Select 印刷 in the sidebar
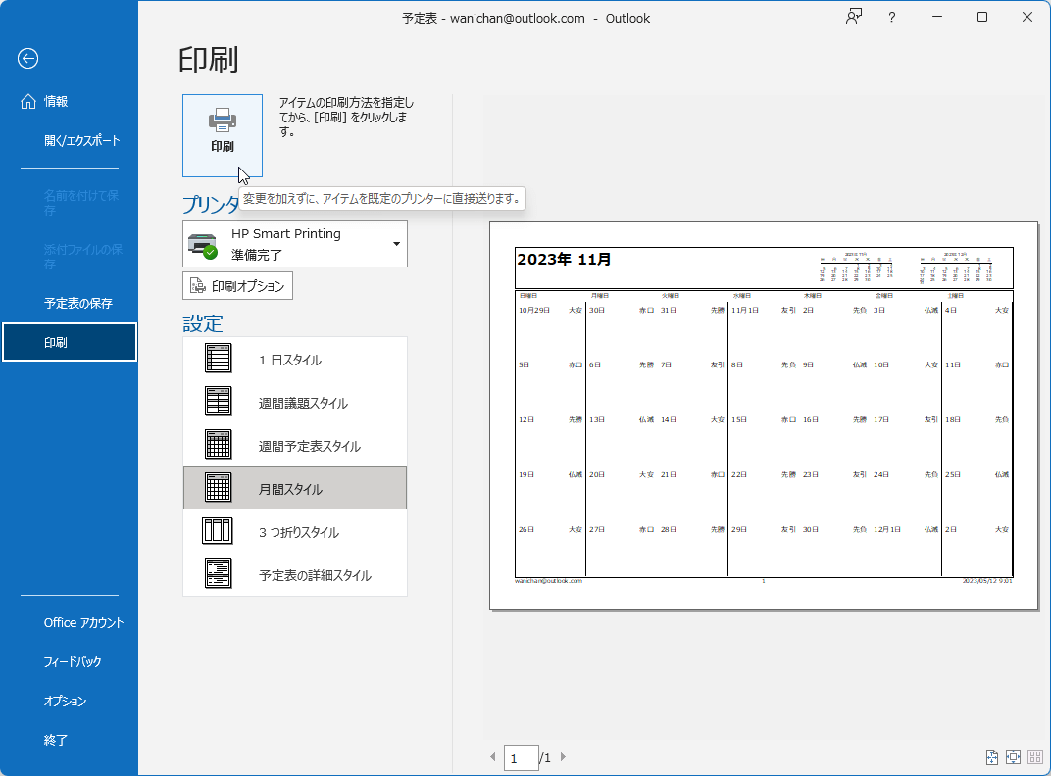The image size is (1051, 776). pos(69,342)
